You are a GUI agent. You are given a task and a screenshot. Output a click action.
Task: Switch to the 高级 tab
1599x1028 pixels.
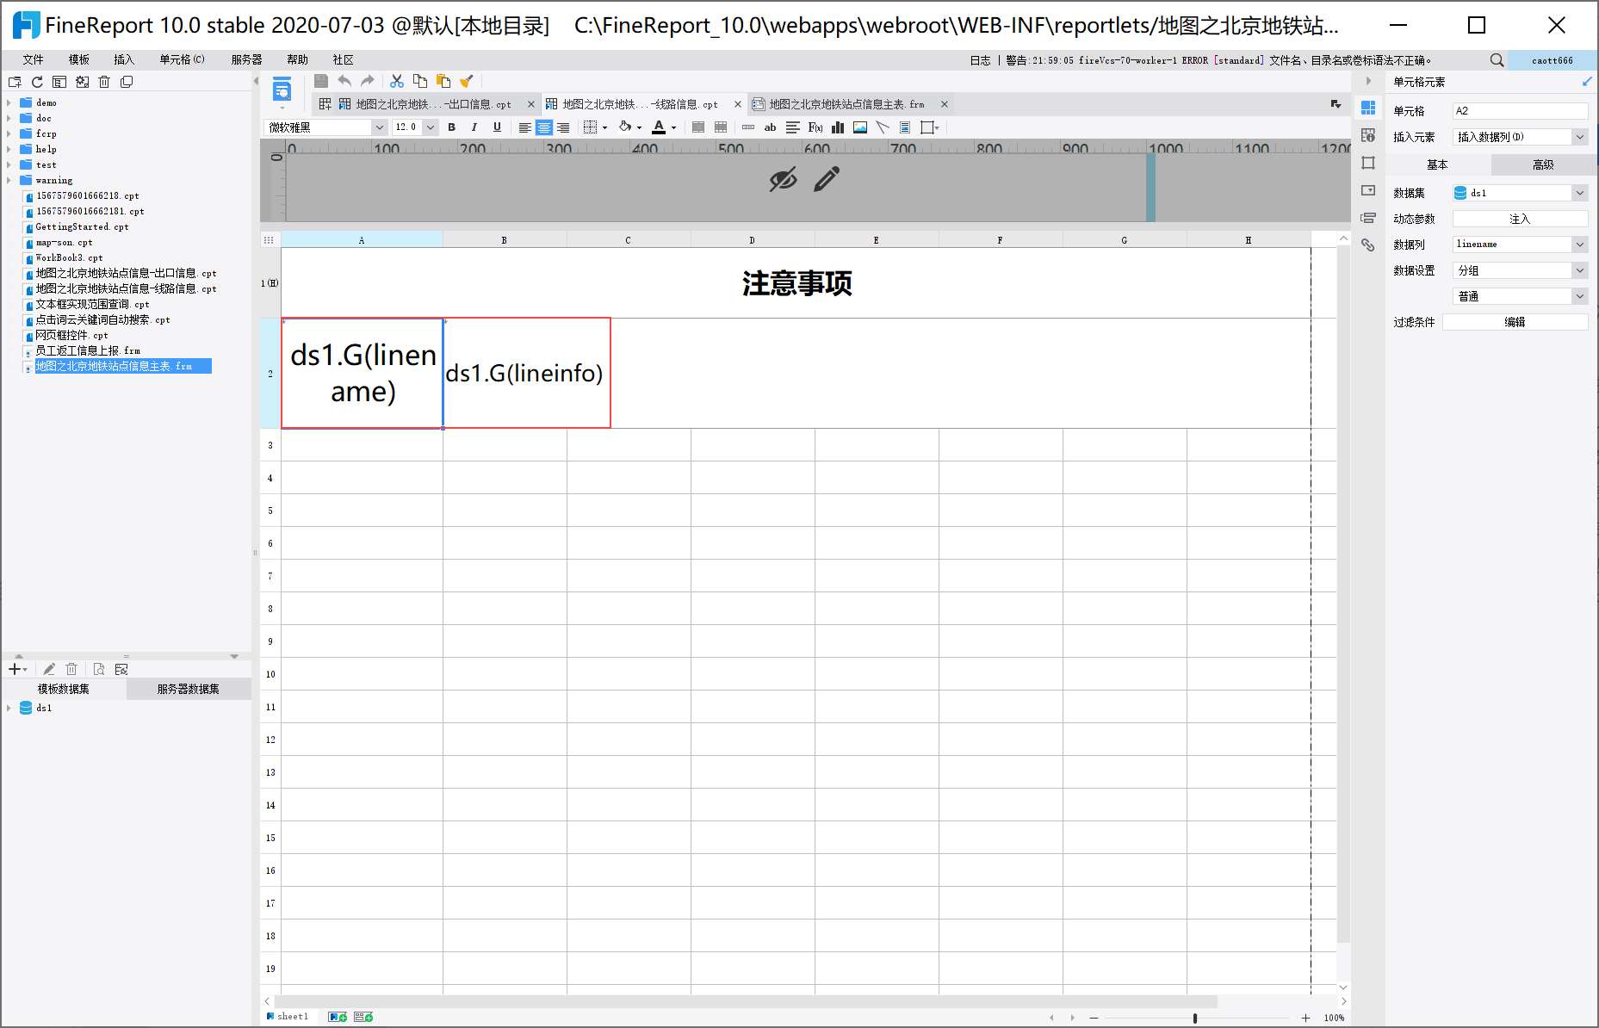point(1543,164)
